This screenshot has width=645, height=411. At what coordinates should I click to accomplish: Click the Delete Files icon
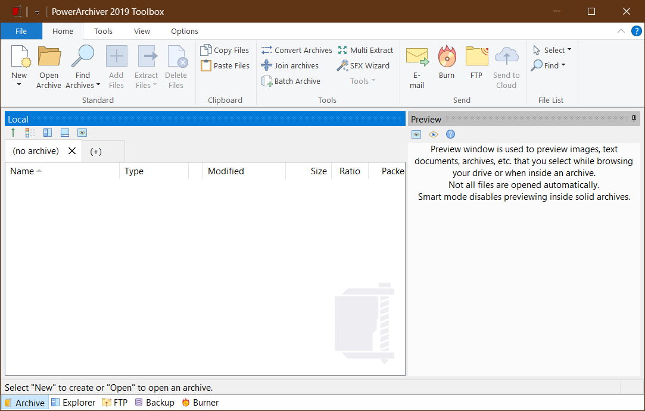[x=177, y=57]
